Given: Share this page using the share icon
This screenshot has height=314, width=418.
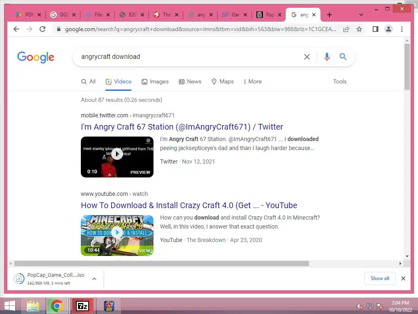Looking at the screenshot, I should [x=346, y=29].
